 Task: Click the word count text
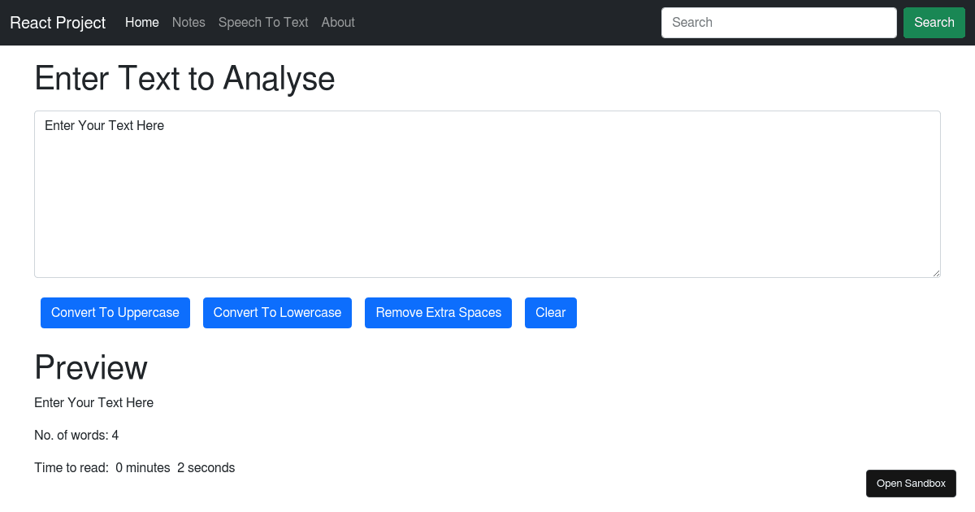76,435
